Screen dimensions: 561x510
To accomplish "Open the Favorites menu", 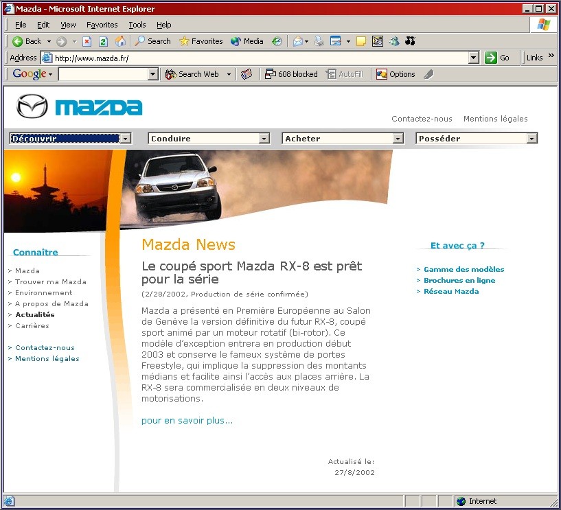I will 102,25.
